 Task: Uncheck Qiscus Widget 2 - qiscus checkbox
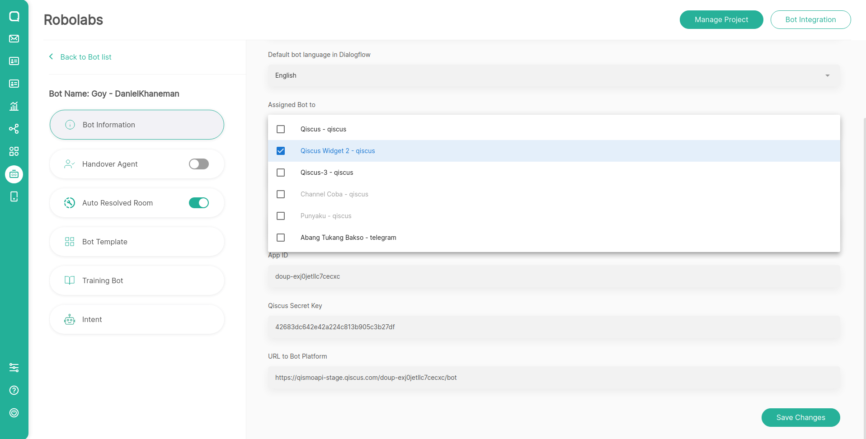pos(281,151)
